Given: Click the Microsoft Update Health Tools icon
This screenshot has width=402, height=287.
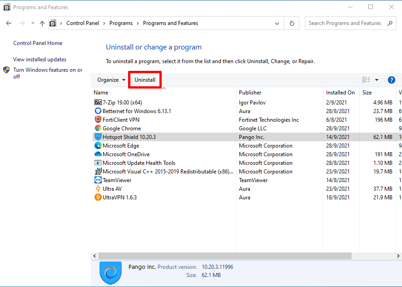Looking at the screenshot, I should point(98,163).
